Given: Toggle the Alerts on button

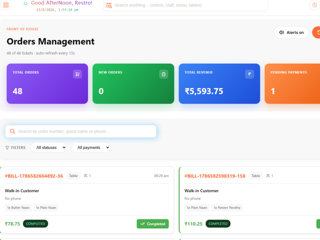Looking at the screenshot, I should (x=291, y=32).
